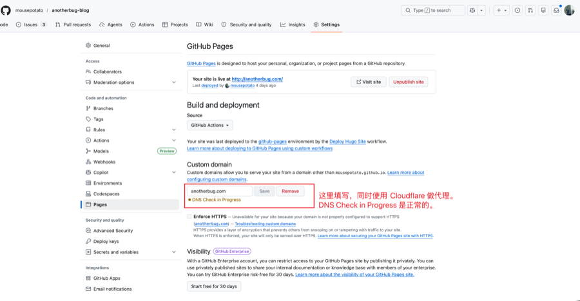Viewport: 580px width, 301px height.
Task: Open mousepotato link in deployment info
Action: point(242,86)
